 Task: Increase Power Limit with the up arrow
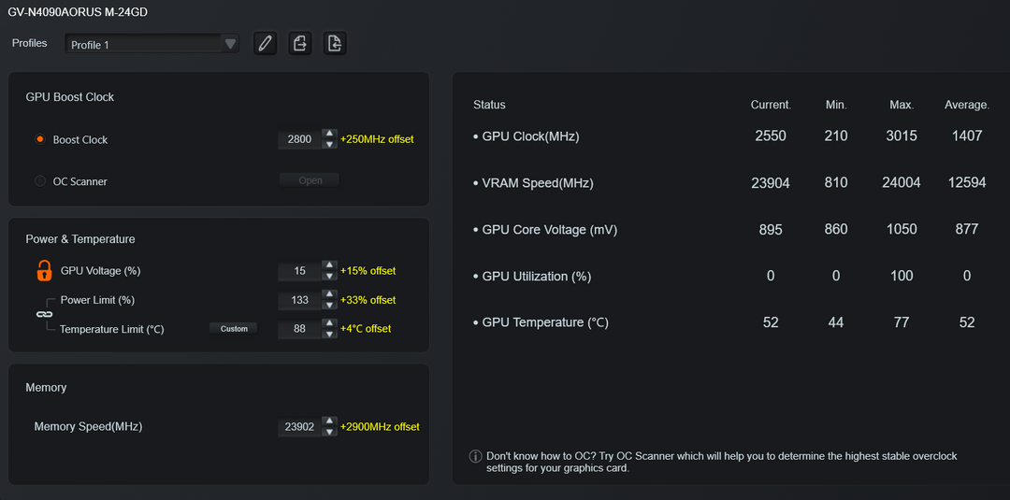(329, 294)
